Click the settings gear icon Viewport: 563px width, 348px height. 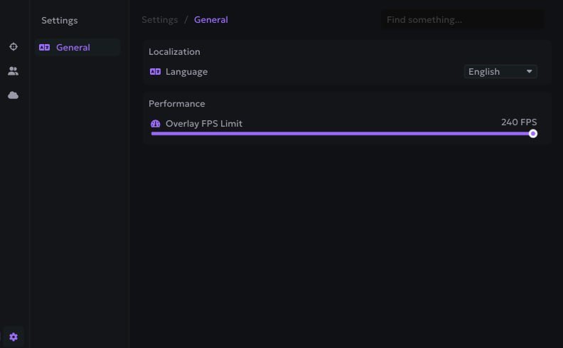tap(14, 337)
